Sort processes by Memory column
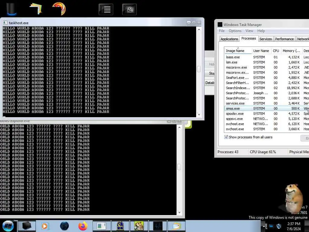This screenshot has height=232, width=309. click(291, 51)
